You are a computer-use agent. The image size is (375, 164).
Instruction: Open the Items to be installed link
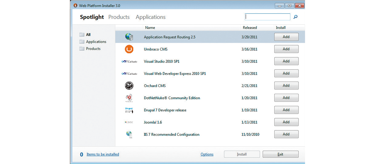click(103, 154)
